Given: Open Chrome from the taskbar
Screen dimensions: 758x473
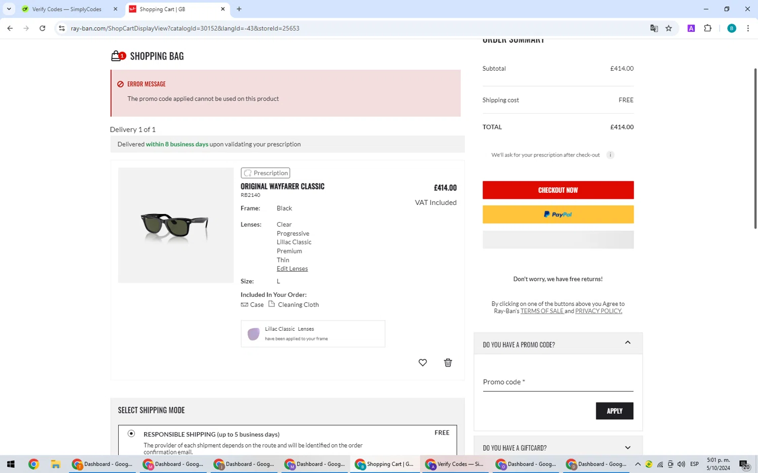Looking at the screenshot, I should pos(33,464).
